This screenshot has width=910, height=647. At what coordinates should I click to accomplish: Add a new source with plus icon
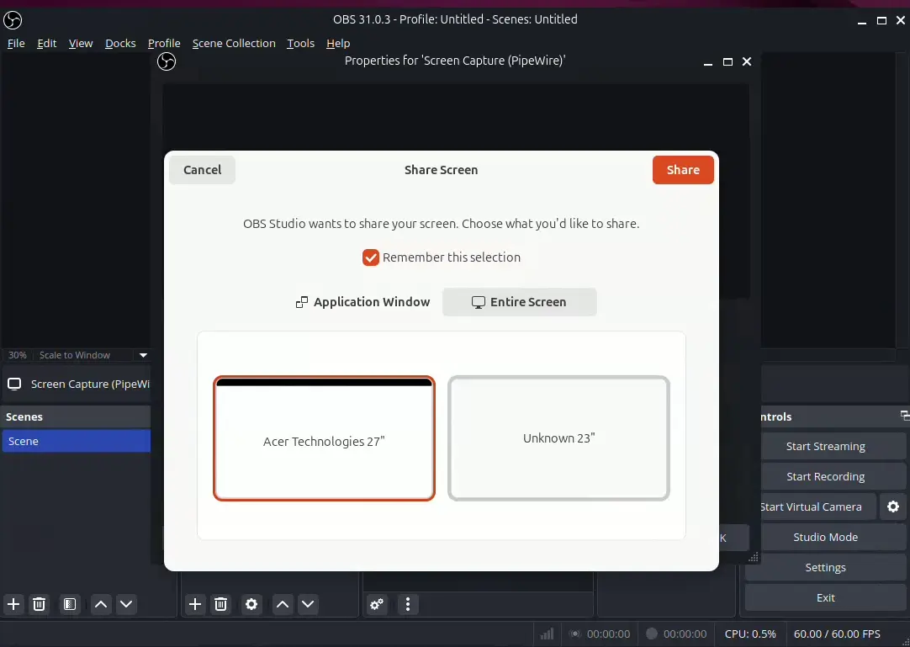point(195,604)
